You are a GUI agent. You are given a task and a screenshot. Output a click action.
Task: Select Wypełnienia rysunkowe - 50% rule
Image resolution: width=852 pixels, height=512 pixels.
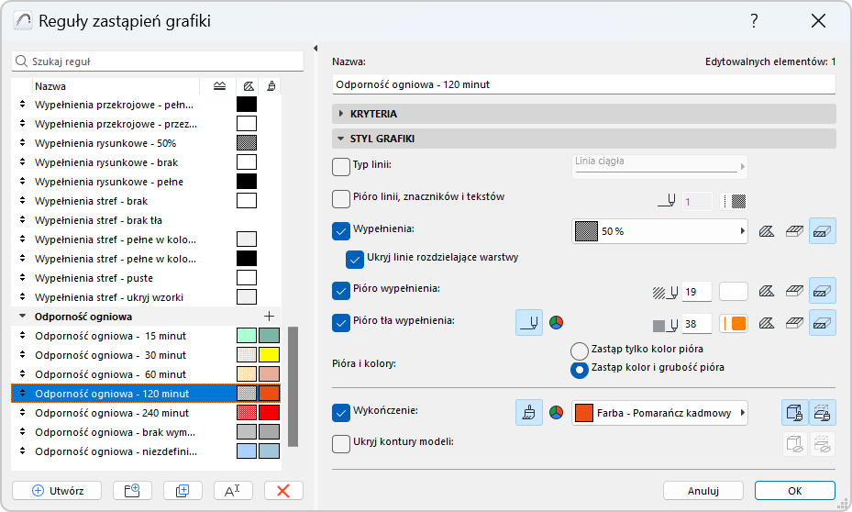pyautogui.click(x=146, y=143)
